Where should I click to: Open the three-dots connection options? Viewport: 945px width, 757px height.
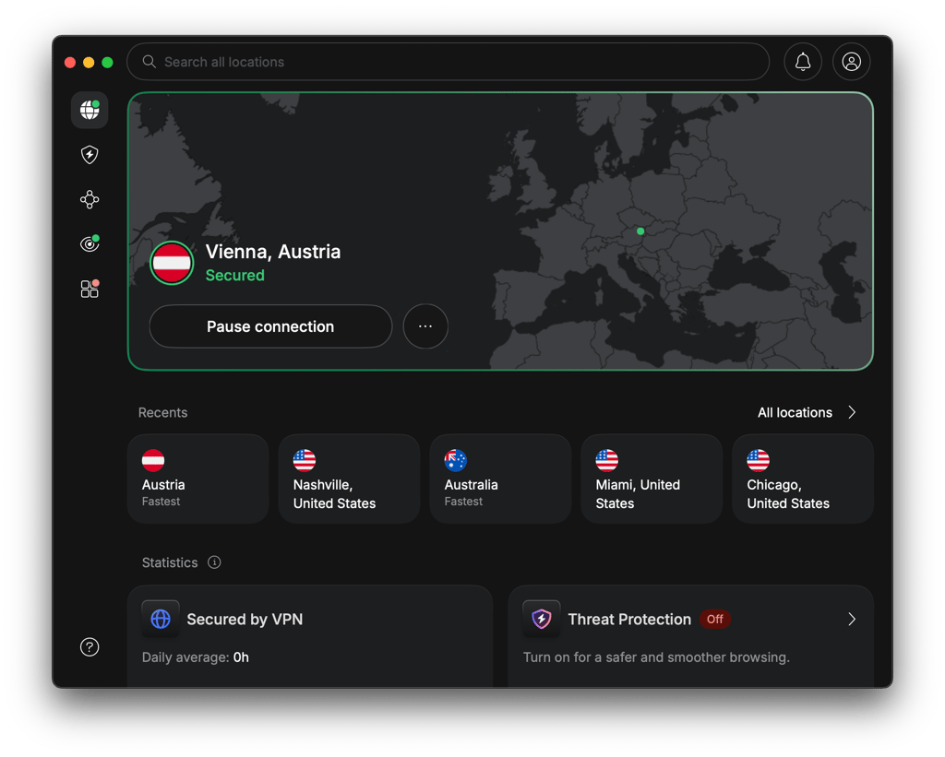point(425,326)
